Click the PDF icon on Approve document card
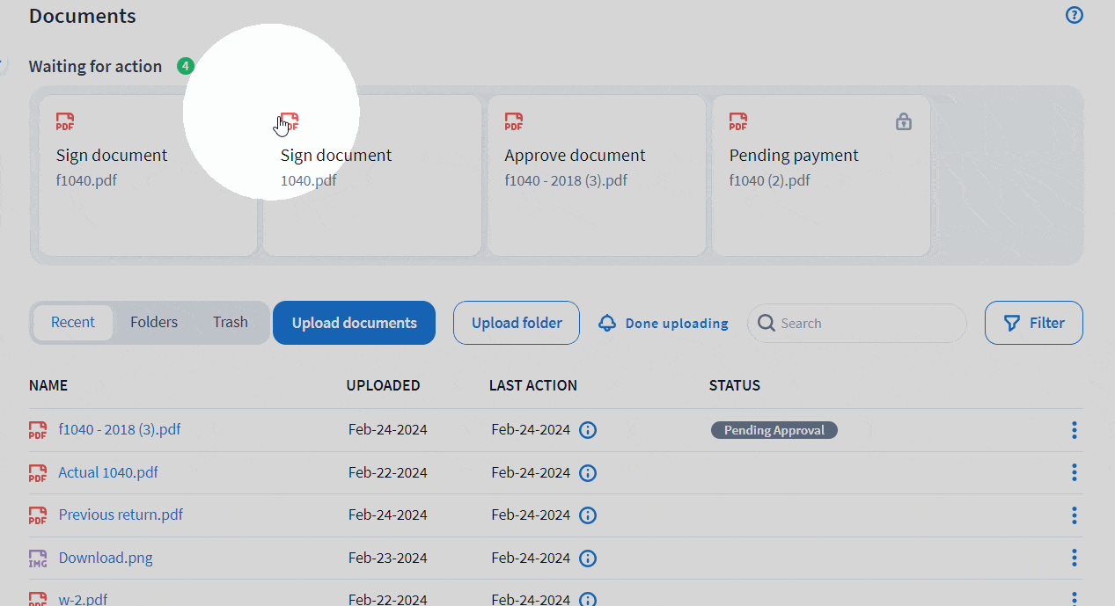The height and width of the screenshot is (606, 1115). point(513,120)
